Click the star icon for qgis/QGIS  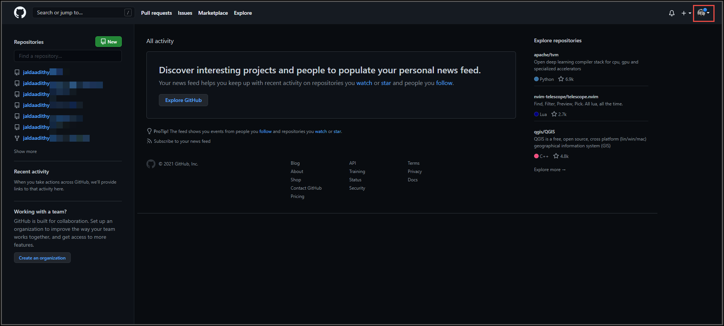(x=556, y=156)
